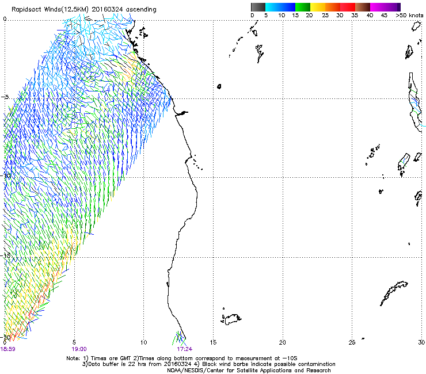Click the yellow 20-25 knots legend swatch
The image size is (426, 374).
click(318, 7)
